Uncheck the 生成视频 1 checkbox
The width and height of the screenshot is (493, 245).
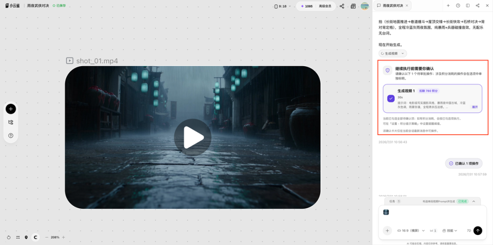[x=390, y=99]
